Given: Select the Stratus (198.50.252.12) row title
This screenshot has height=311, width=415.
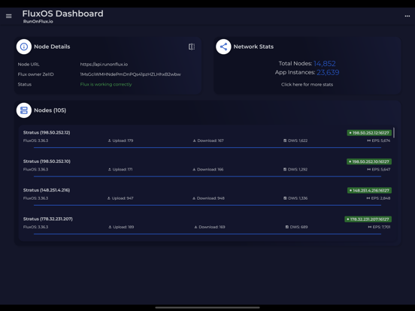Looking at the screenshot, I should click(47, 132).
